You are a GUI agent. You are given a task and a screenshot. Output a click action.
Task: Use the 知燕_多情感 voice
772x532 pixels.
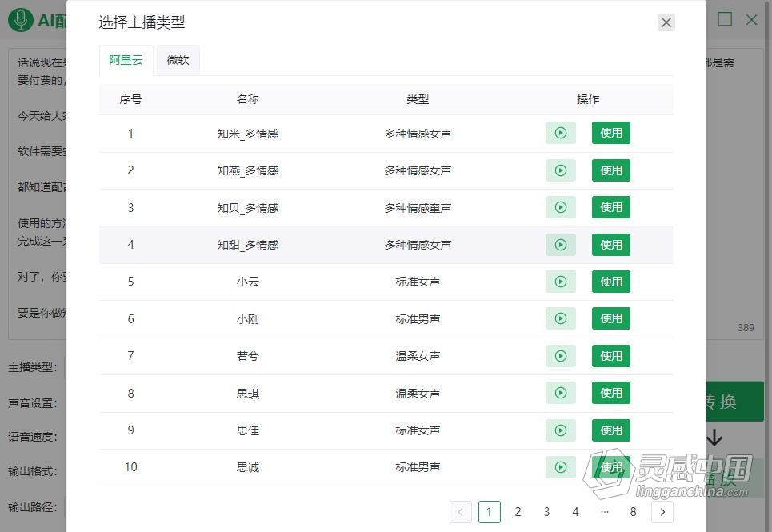point(611,170)
